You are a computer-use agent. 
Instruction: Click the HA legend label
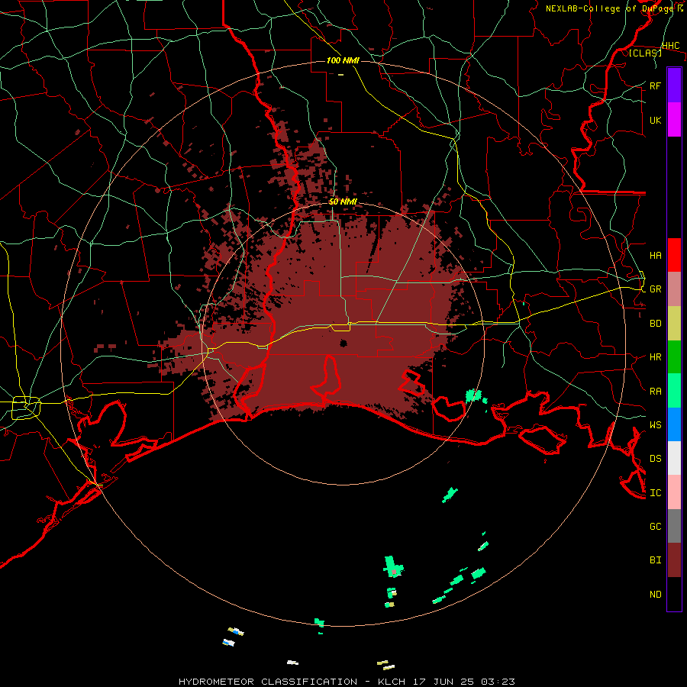pos(655,255)
